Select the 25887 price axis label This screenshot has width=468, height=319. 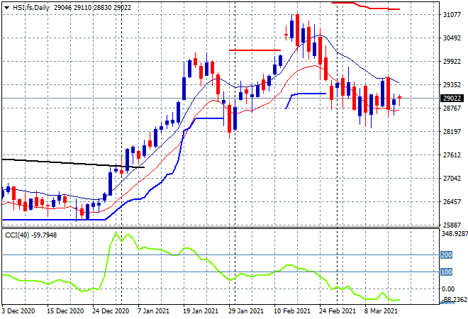click(452, 225)
